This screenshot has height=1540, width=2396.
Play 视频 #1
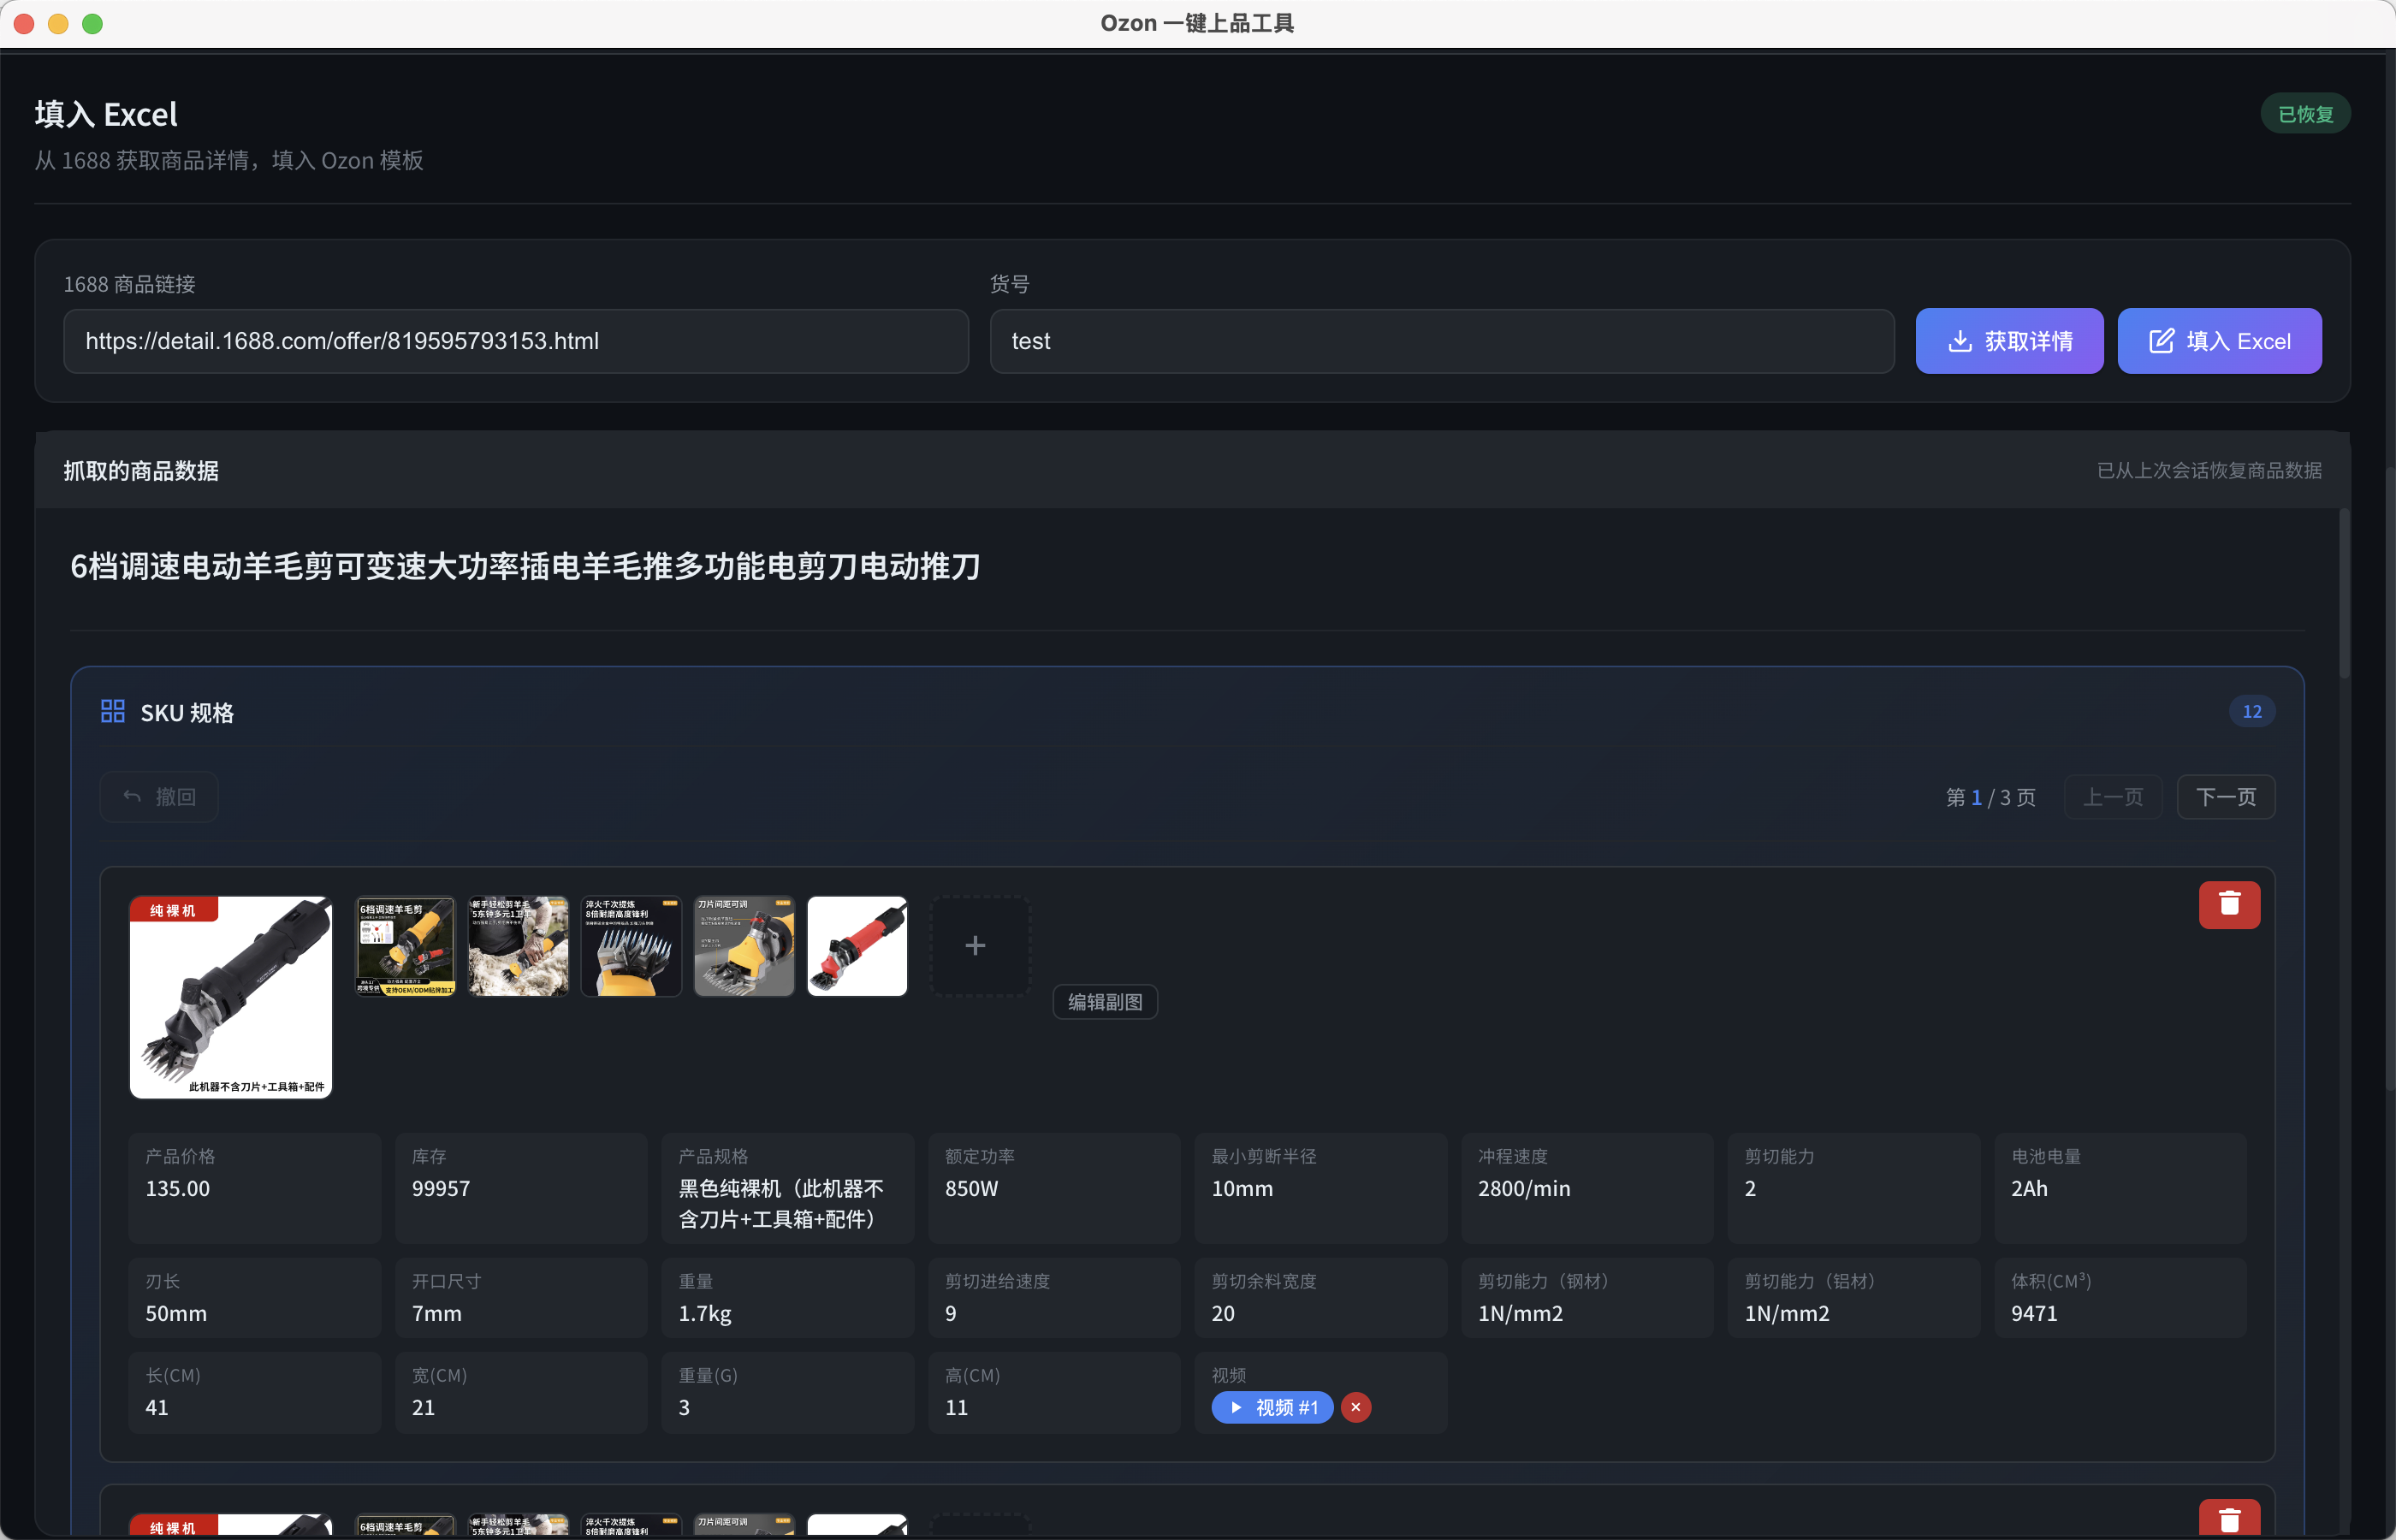click(1272, 1407)
